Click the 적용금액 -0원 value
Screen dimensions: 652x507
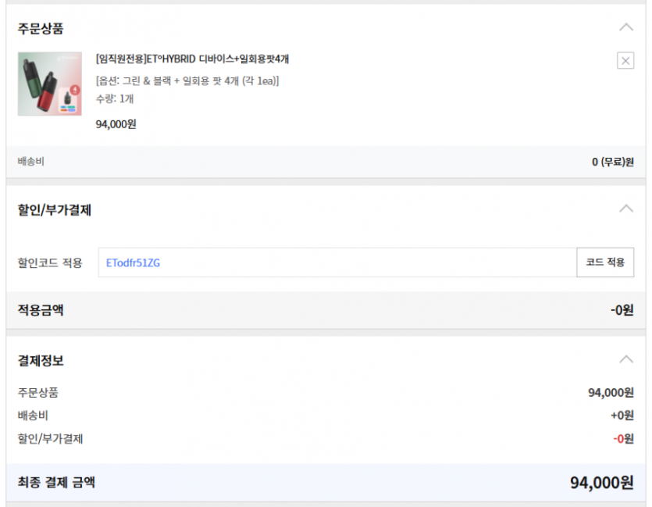click(x=622, y=310)
